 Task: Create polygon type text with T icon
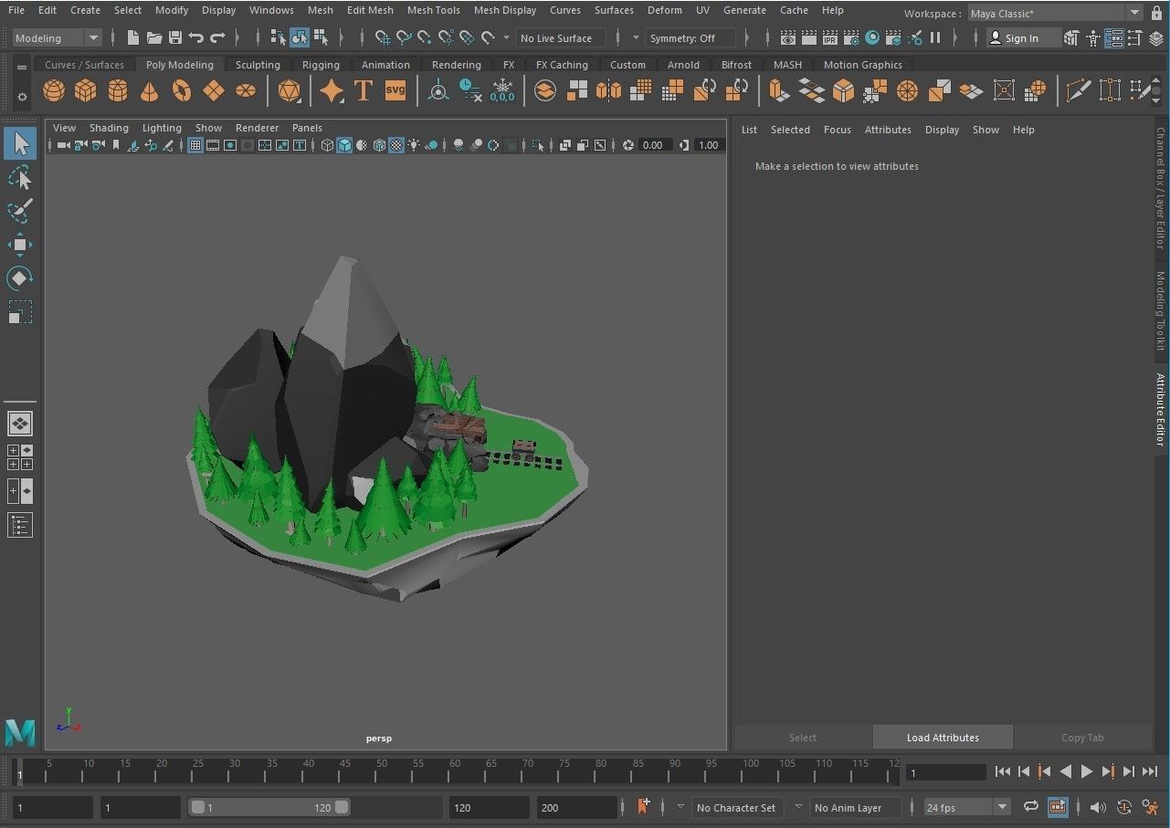[x=364, y=90]
